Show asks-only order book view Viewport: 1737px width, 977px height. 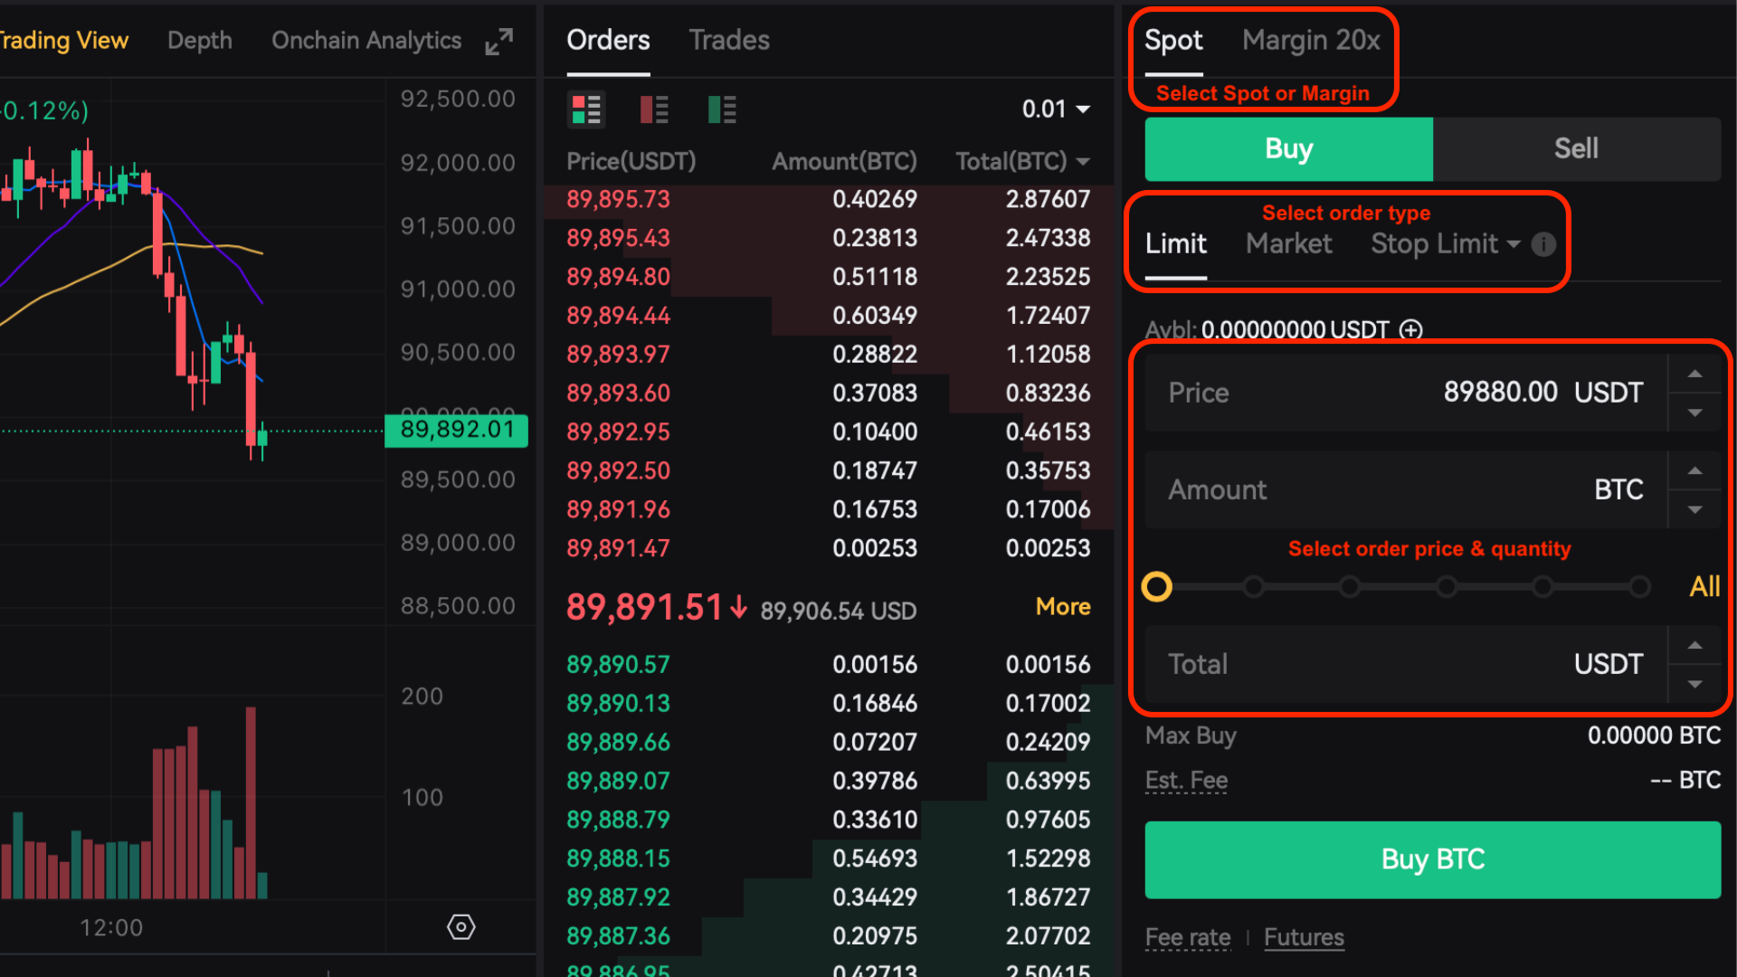click(654, 109)
